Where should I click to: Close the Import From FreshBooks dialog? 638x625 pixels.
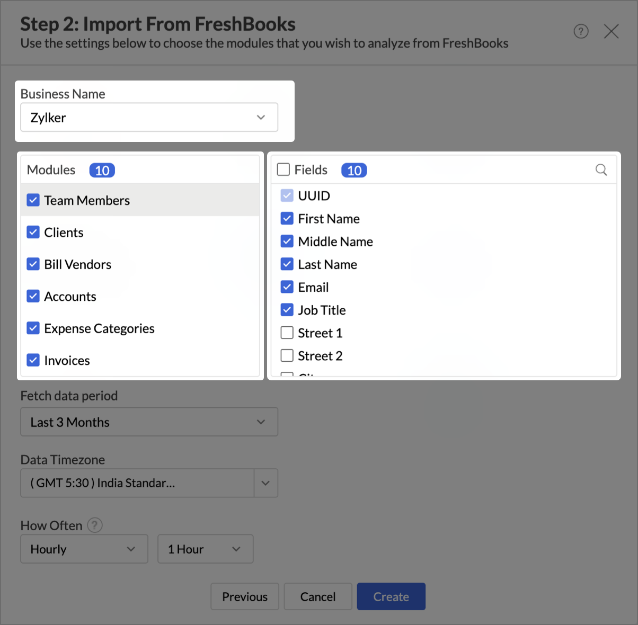[x=611, y=32]
